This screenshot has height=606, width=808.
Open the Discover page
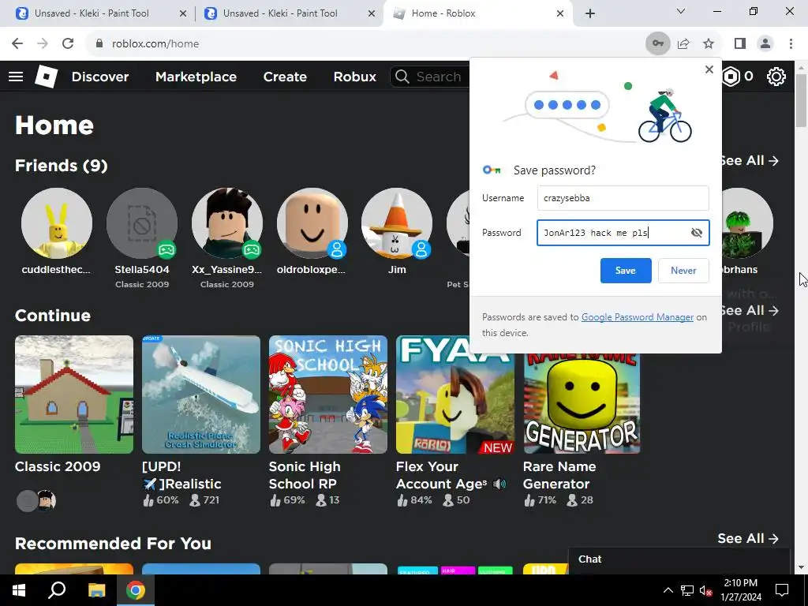[x=100, y=77]
